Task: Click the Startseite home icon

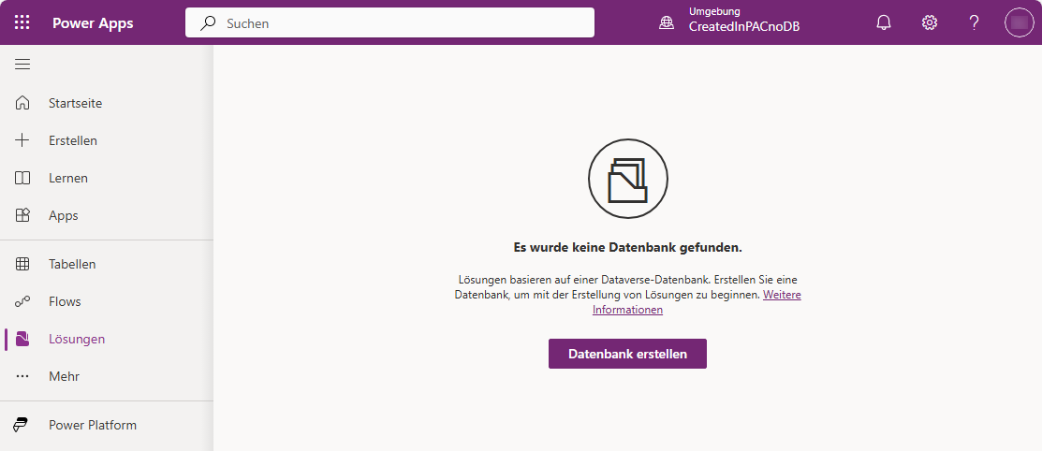Action: (22, 103)
